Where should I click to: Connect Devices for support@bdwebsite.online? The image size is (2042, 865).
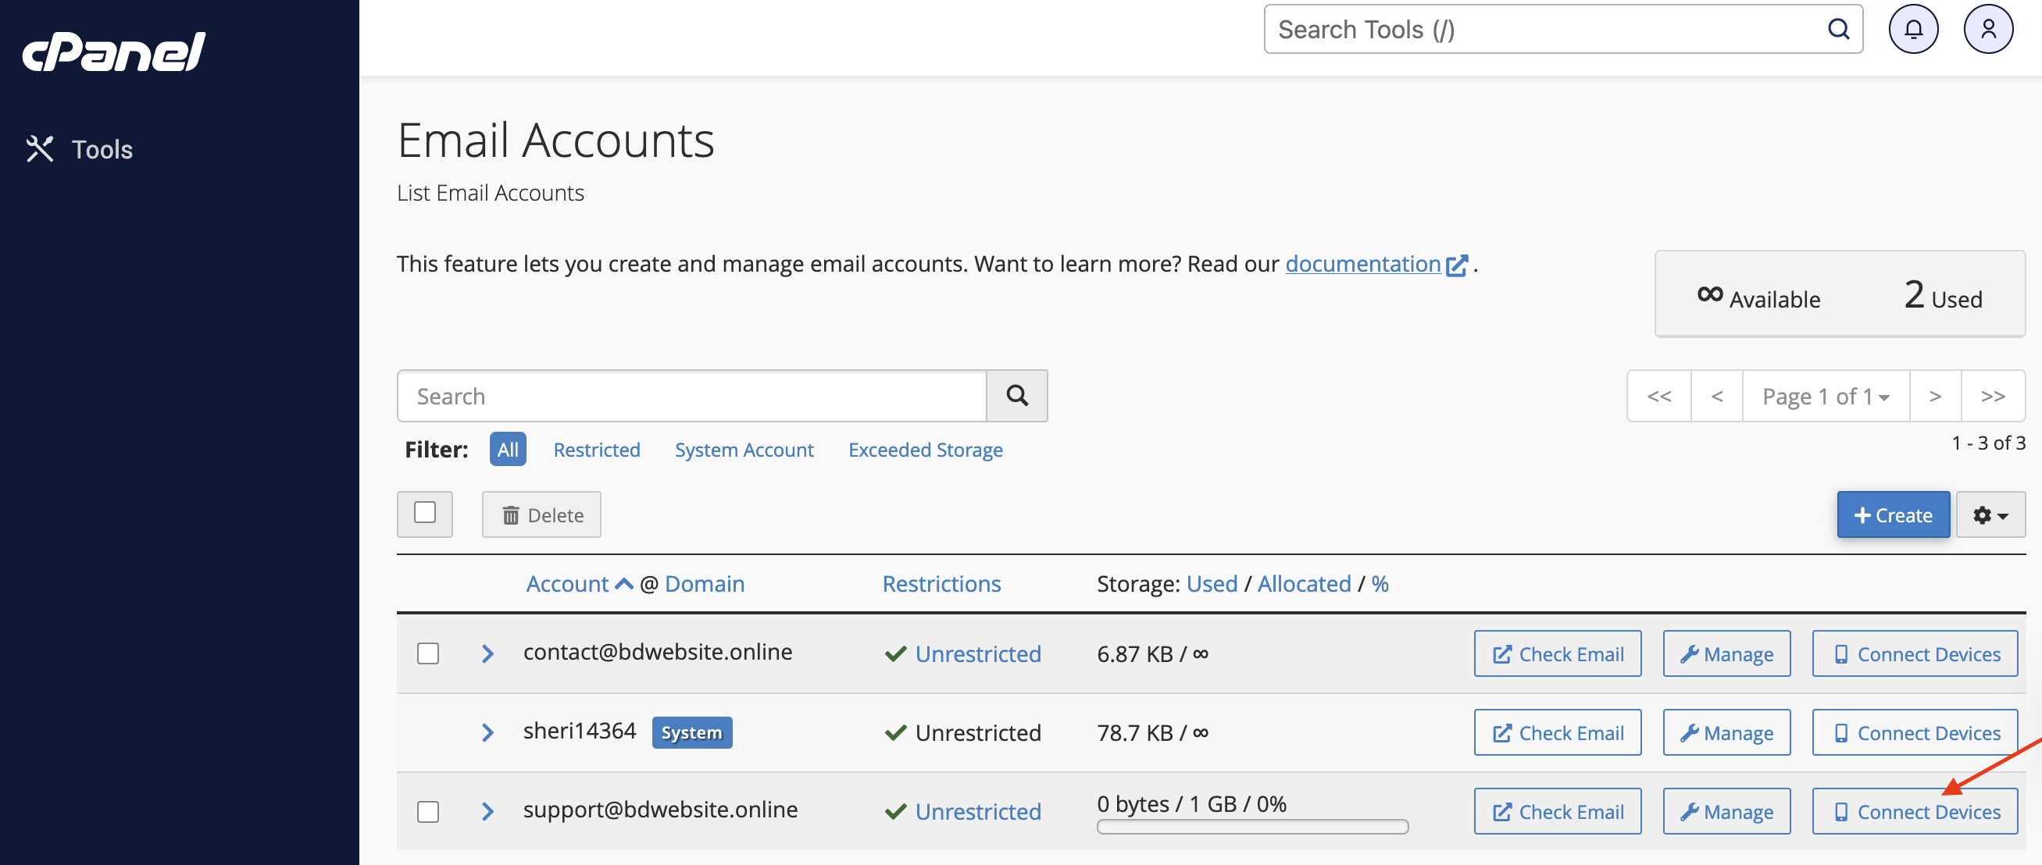1915,811
